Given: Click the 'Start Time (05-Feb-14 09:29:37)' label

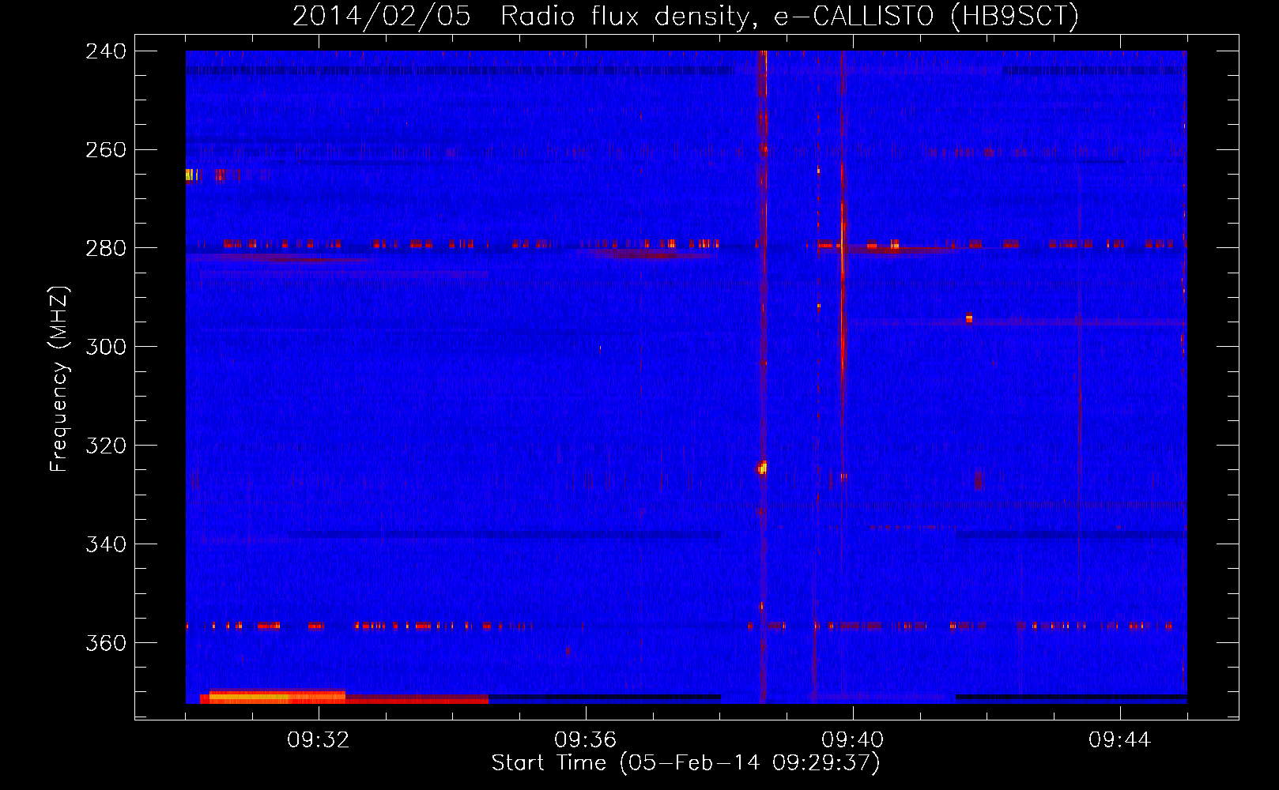Looking at the screenshot, I should 685,763.
